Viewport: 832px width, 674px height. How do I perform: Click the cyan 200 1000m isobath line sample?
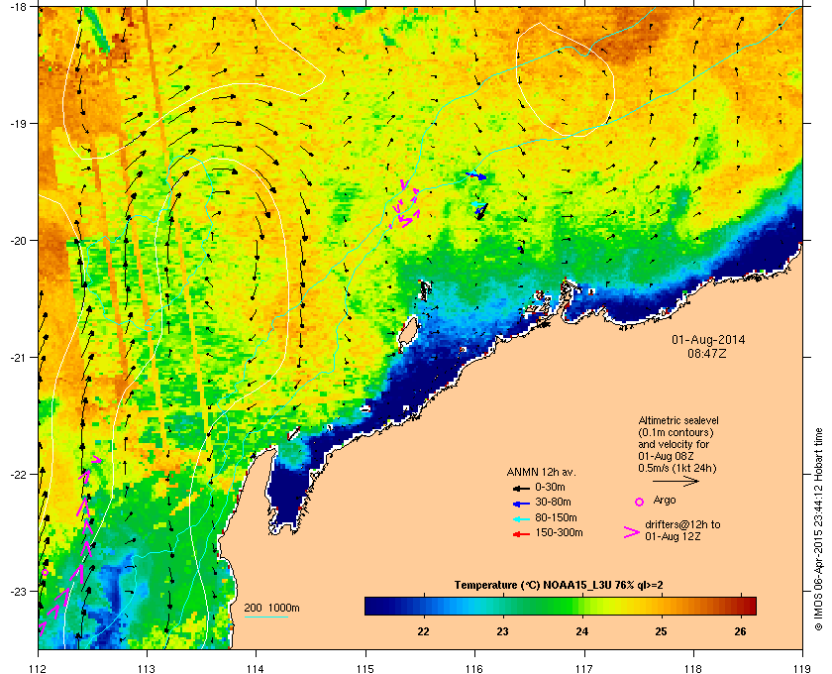pos(265,618)
